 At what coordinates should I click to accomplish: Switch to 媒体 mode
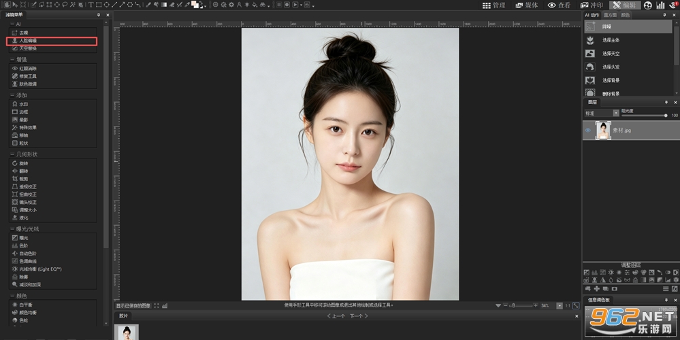point(526,5)
